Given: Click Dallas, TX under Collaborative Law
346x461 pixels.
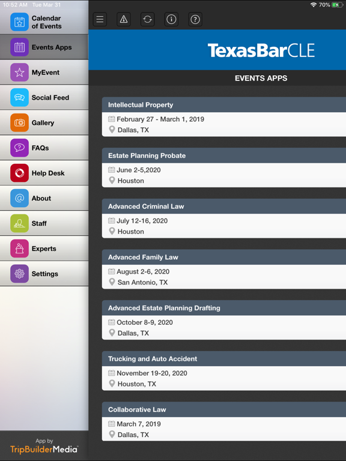Looking at the screenshot, I should pos(133,435).
